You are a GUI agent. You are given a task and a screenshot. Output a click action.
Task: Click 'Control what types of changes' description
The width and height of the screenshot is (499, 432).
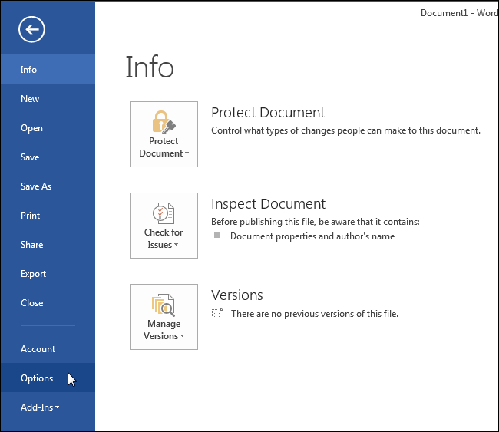click(345, 130)
